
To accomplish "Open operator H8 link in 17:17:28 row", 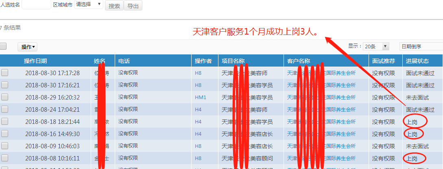I will coord(198,73).
